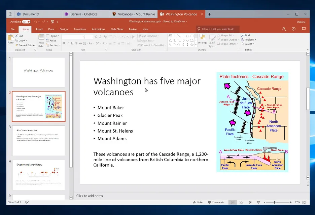Click Convert to SmartArt button
The image size is (315, 215).
point(152,45)
